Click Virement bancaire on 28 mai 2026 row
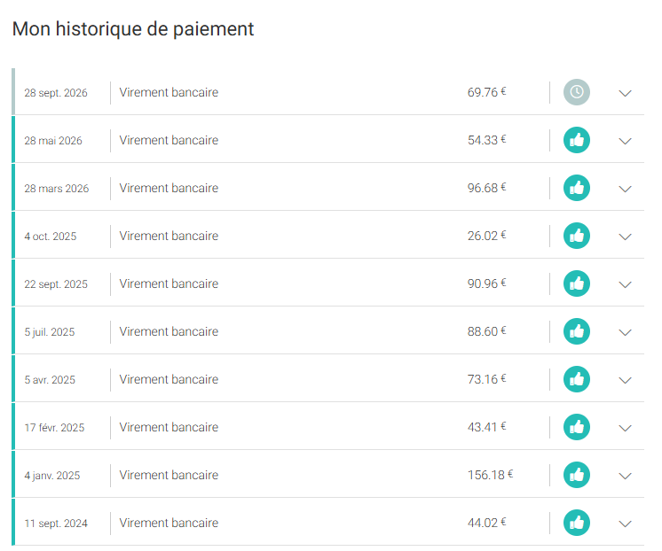 169,140
